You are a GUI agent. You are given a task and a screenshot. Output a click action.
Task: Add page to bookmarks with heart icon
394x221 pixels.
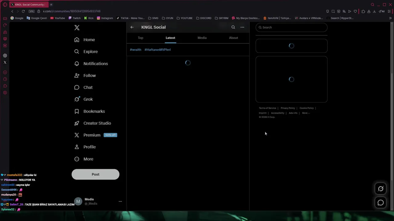[355, 11]
